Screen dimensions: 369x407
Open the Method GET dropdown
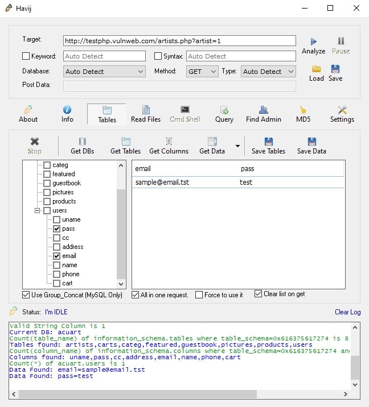(x=202, y=72)
